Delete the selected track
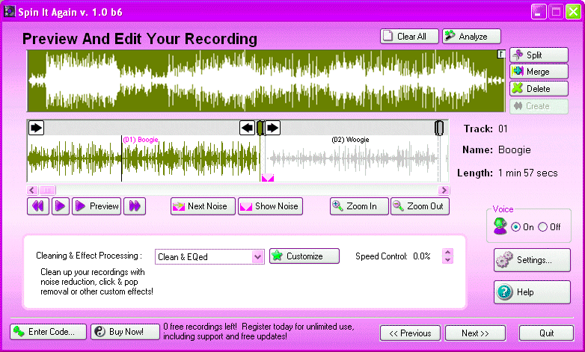 [538, 89]
